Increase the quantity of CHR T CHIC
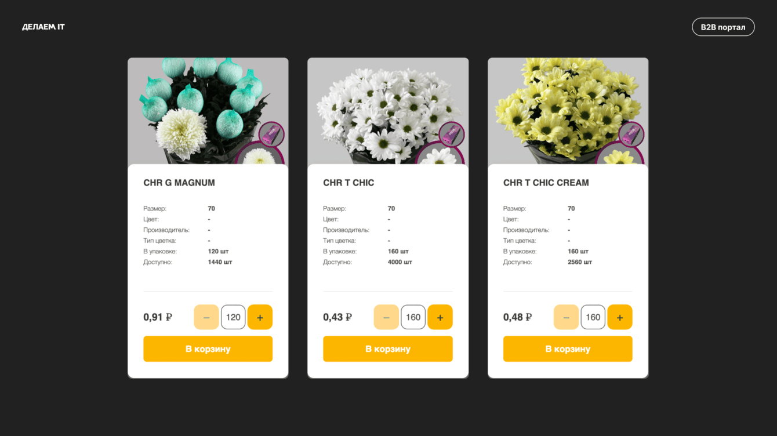 click(x=440, y=317)
